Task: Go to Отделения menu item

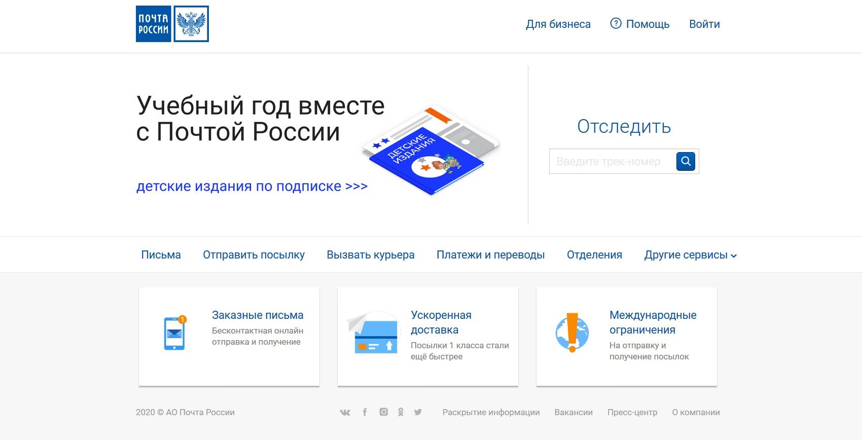Action: [x=594, y=255]
